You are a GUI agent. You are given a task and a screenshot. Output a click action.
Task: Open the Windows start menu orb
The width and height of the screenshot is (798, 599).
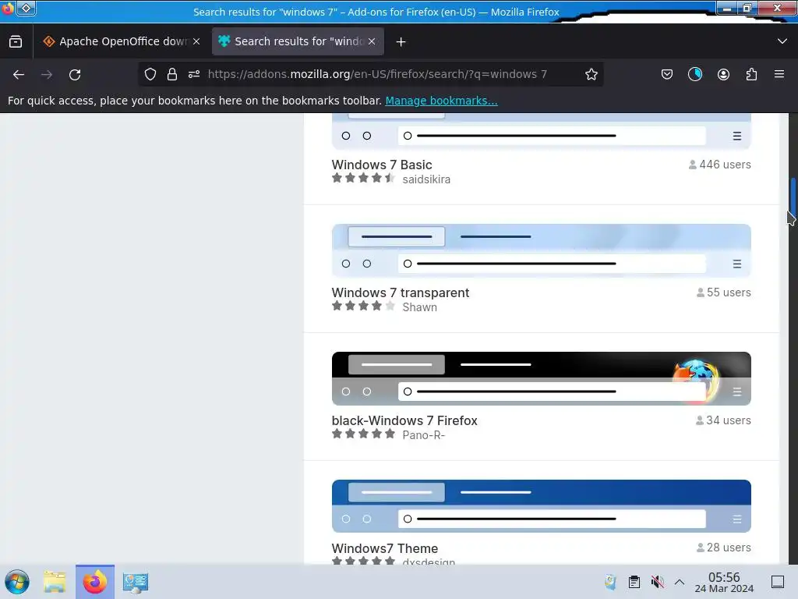tap(17, 582)
